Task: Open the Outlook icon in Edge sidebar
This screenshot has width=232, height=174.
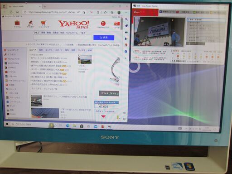Action: click(x=126, y=51)
